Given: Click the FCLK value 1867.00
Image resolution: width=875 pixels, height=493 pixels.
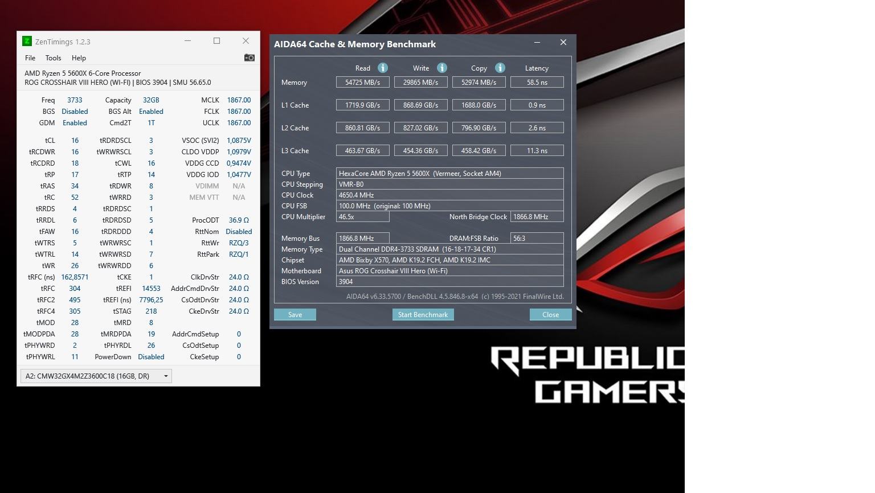Looking at the screenshot, I should tap(239, 112).
